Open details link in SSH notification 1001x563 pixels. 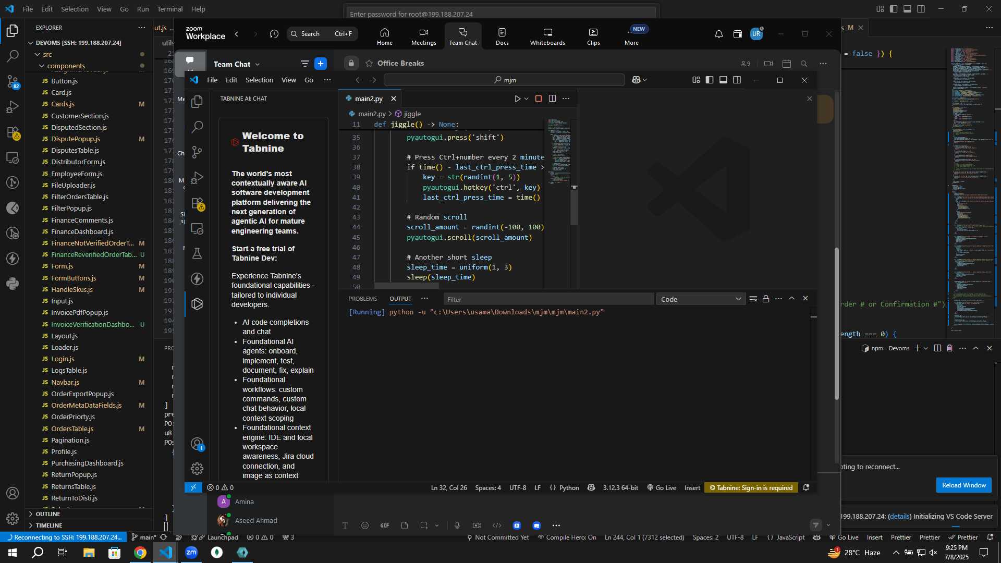(x=899, y=516)
